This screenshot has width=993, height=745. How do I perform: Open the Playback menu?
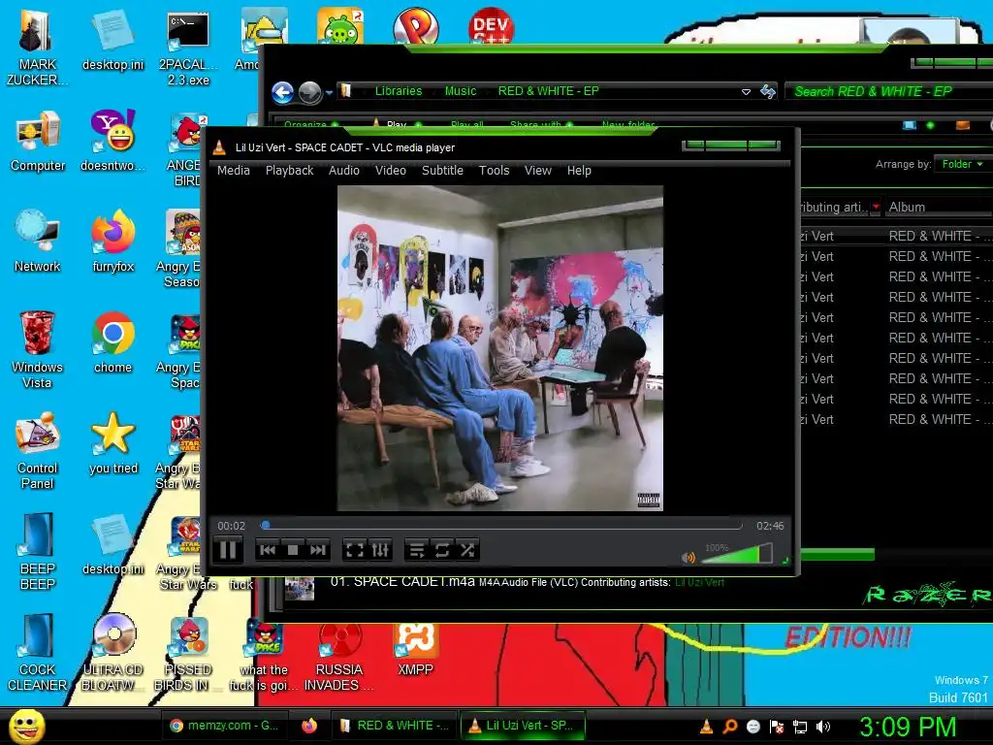point(289,171)
